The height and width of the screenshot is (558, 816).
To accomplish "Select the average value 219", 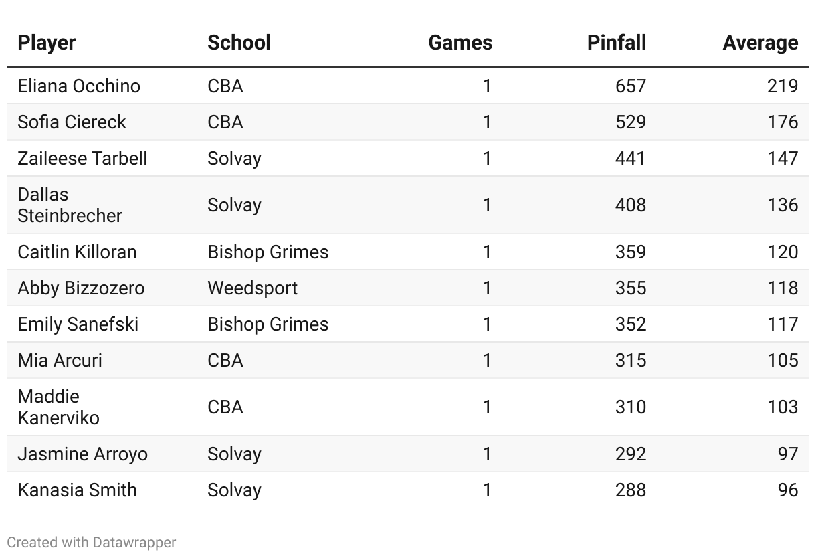I will coord(782,86).
